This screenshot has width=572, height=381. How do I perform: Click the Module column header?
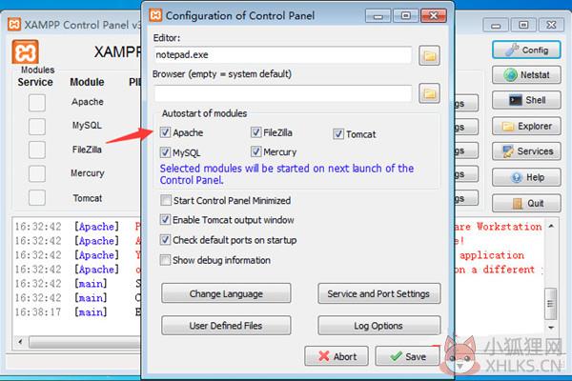(x=87, y=82)
